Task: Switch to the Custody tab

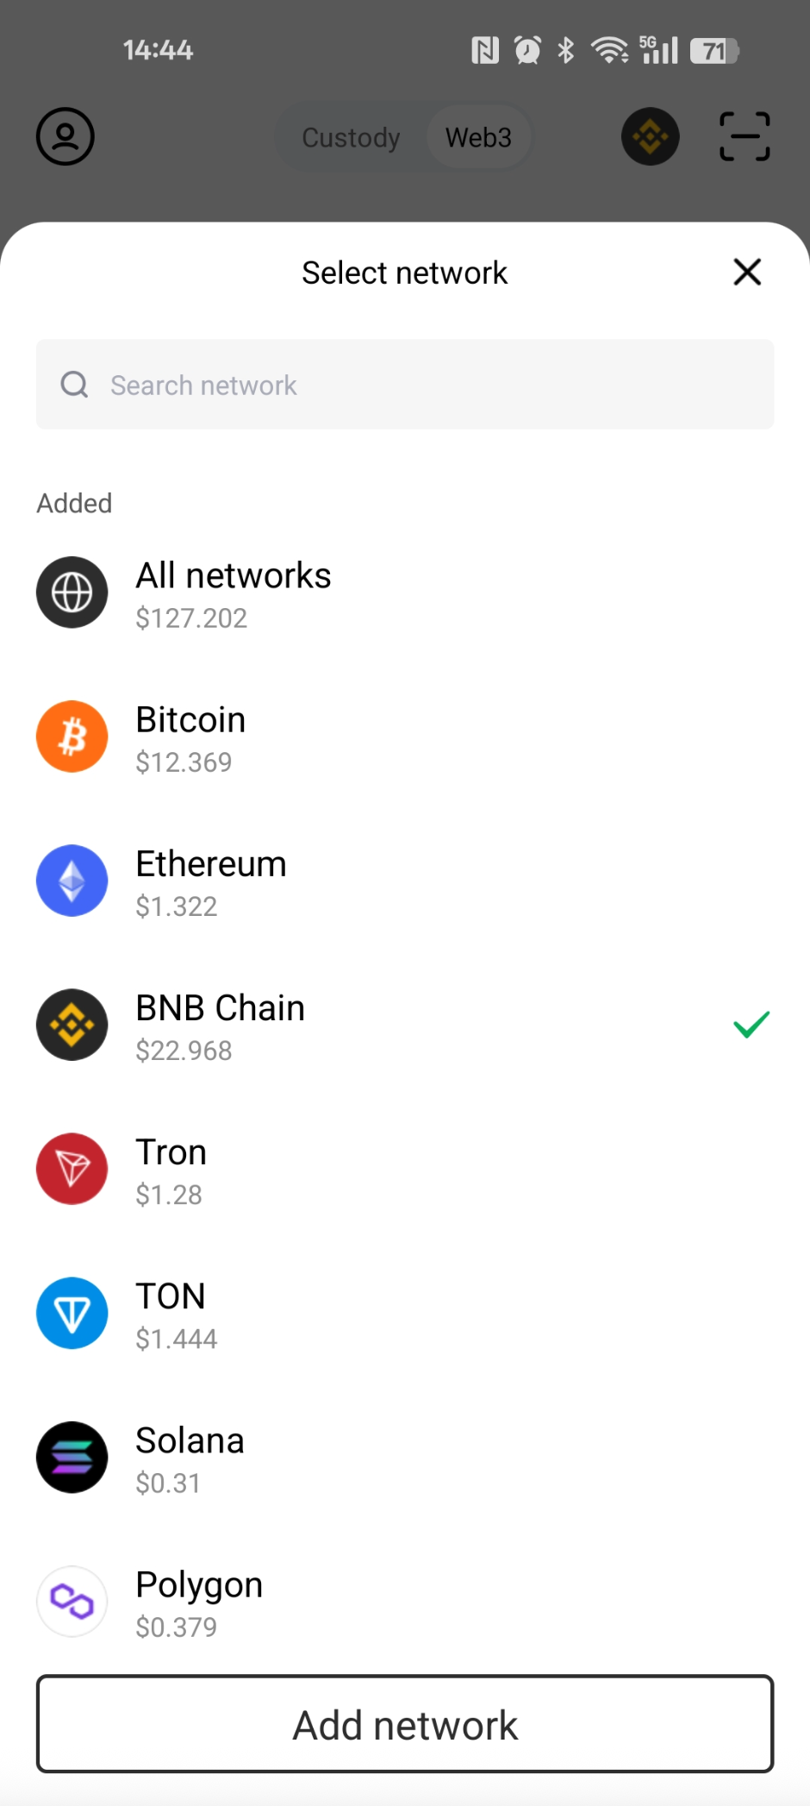Action: [351, 137]
